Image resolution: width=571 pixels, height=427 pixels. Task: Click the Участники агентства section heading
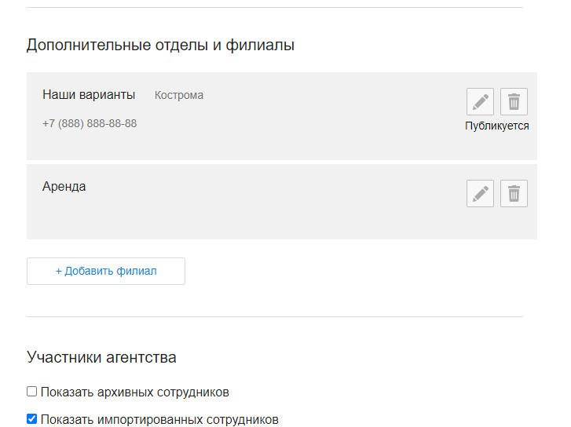(101, 357)
